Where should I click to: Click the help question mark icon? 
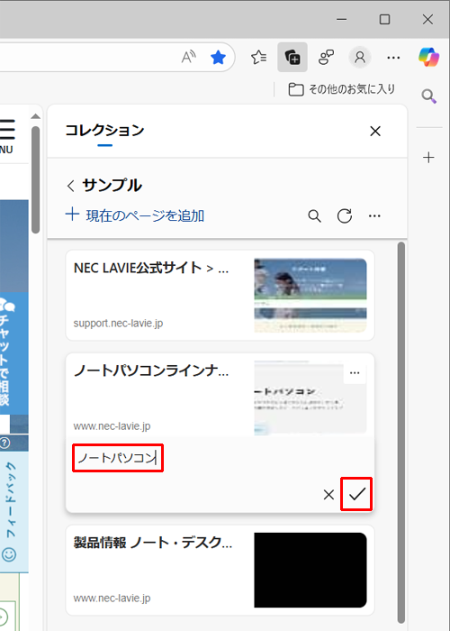(4, 444)
